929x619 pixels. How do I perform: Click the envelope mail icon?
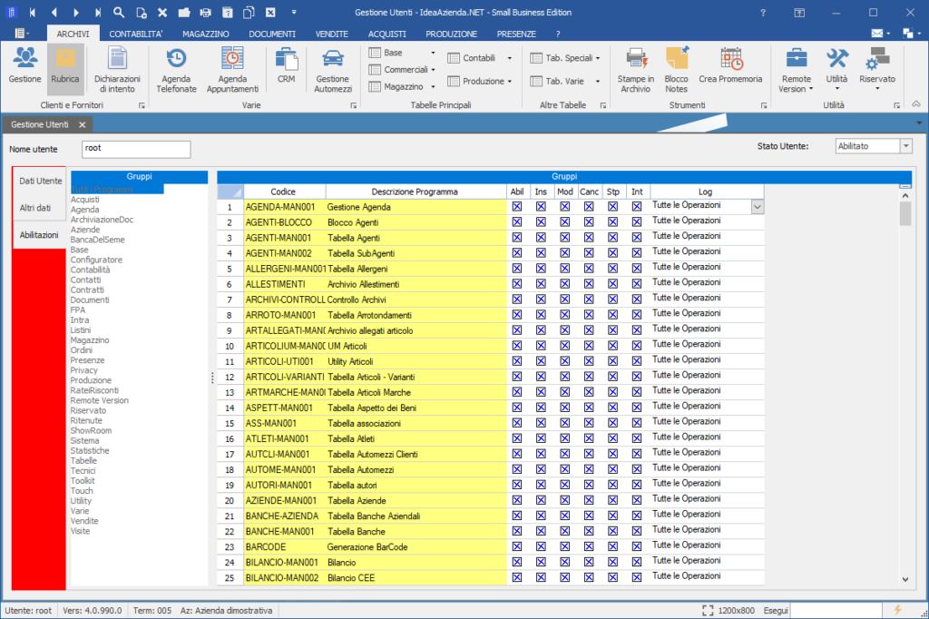pos(877,34)
